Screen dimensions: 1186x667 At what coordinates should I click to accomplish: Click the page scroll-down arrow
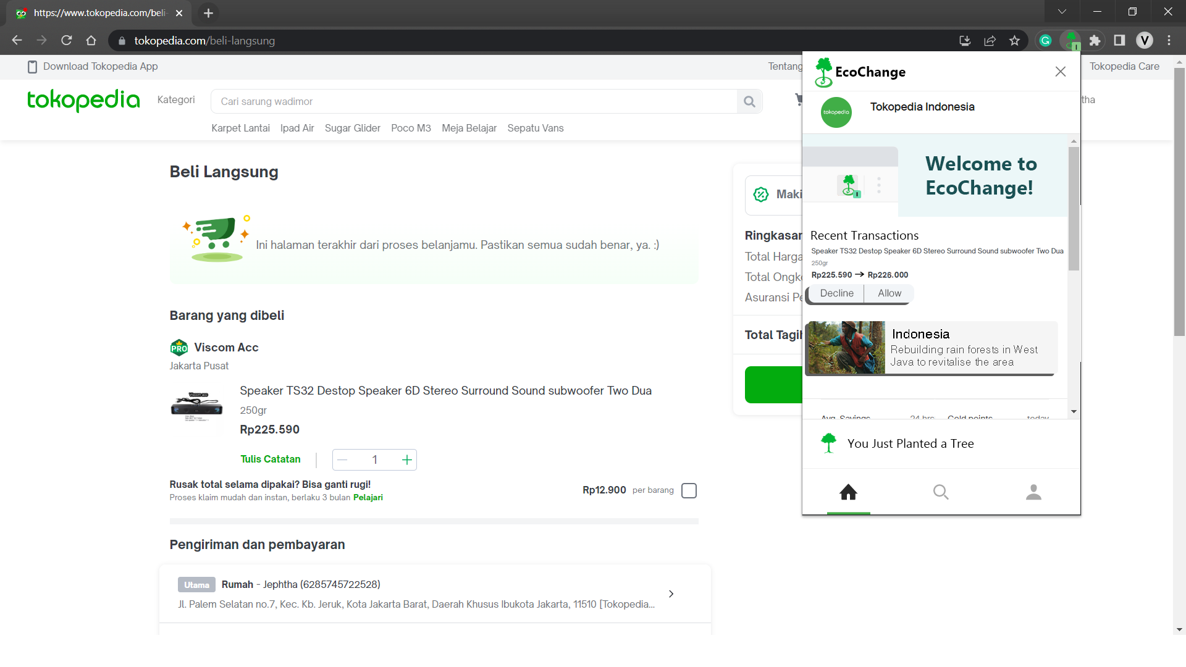pyautogui.click(x=1179, y=630)
